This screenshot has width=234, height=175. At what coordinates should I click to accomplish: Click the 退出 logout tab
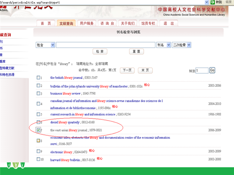click(x=168, y=23)
